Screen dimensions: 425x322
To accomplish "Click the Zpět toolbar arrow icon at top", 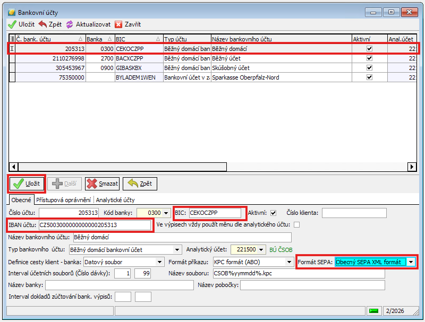I will (x=42, y=24).
